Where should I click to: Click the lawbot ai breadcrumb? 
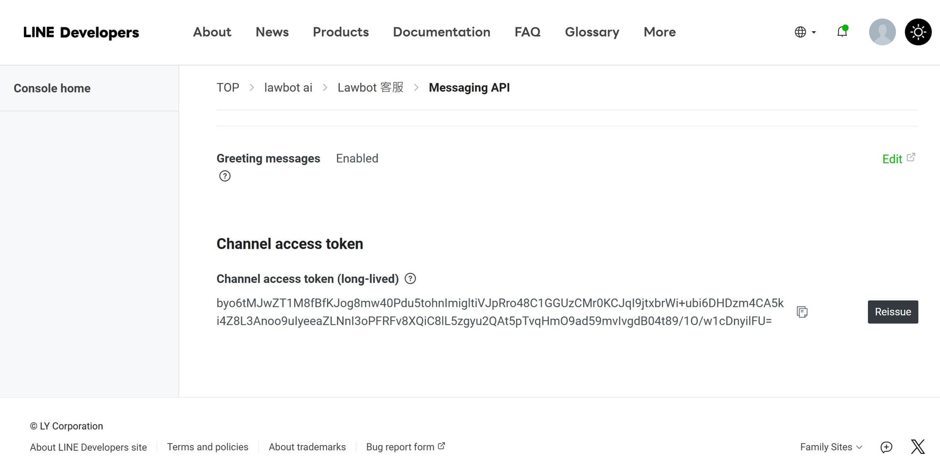[x=288, y=88]
